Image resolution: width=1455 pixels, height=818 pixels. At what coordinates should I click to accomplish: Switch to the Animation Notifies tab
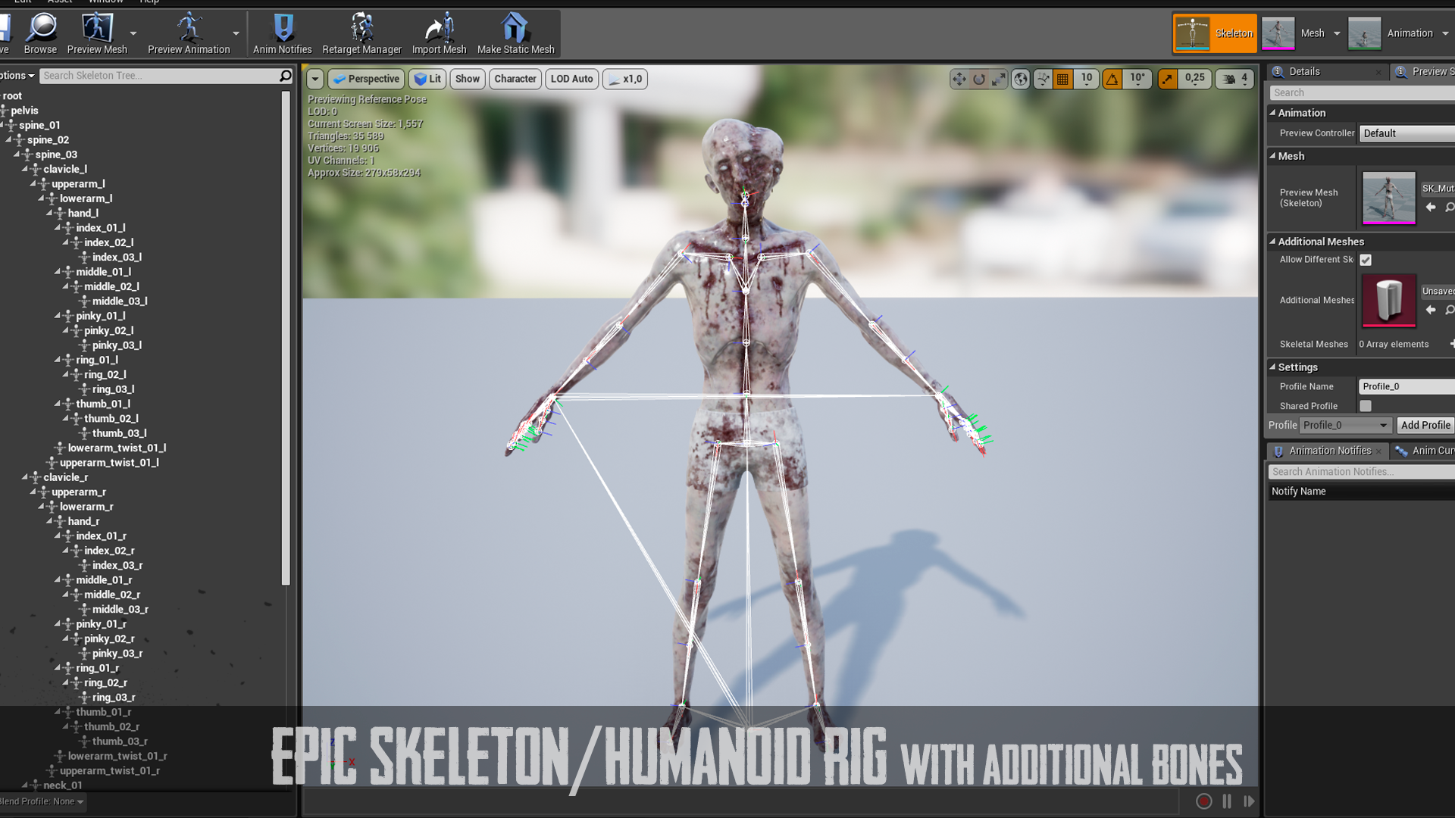1329,451
